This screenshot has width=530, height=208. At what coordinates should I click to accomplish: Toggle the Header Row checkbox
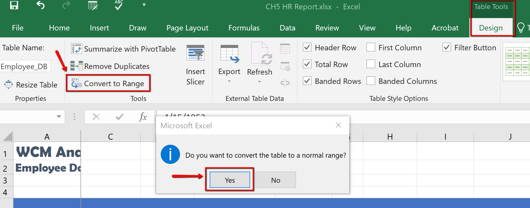[307, 47]
